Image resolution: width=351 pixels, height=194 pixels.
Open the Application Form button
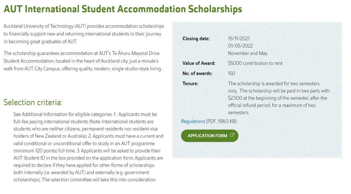[207, 136]
